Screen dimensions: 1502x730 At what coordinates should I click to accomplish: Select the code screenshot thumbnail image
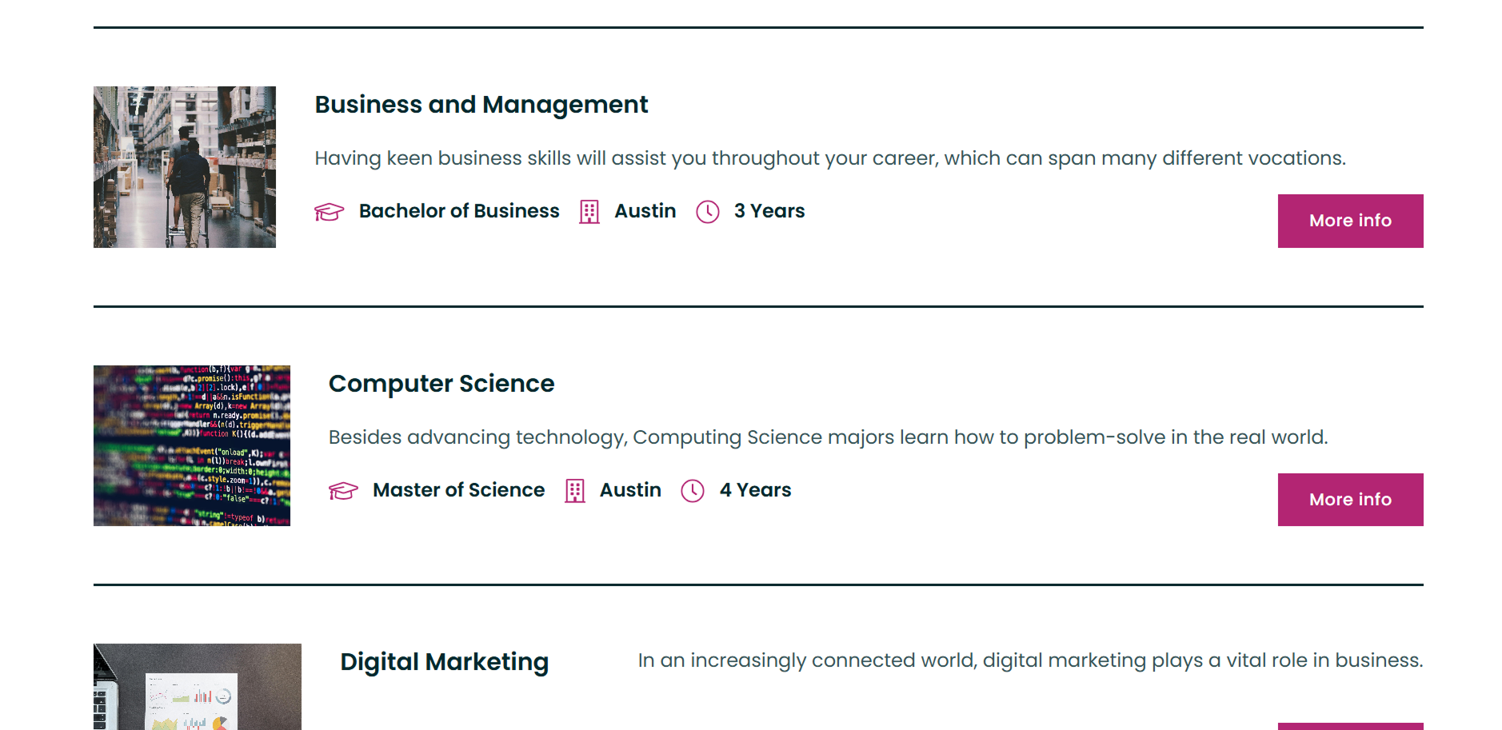[x=192, y=445]
